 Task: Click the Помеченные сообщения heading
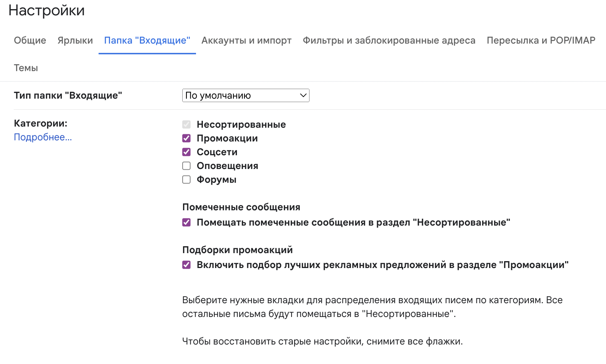(x=241, y=207)
